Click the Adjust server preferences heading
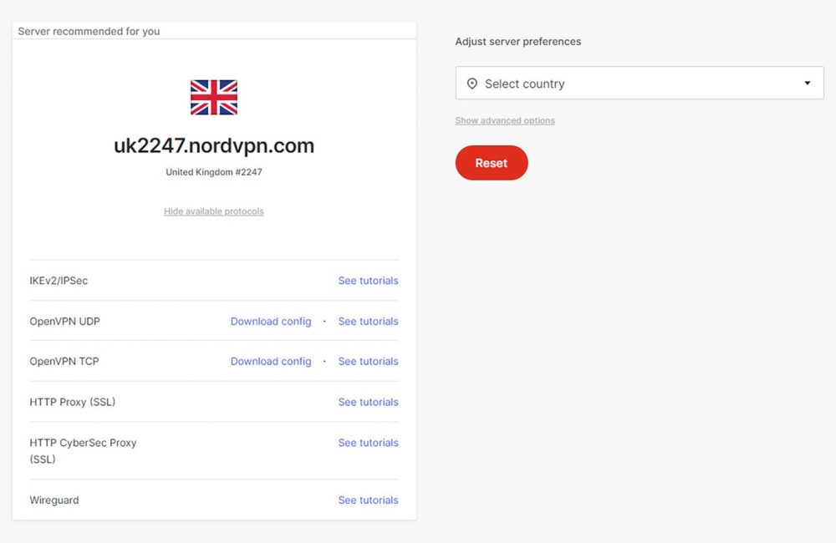The width and height of the screenshot is (836, 543). coord(518,42)
